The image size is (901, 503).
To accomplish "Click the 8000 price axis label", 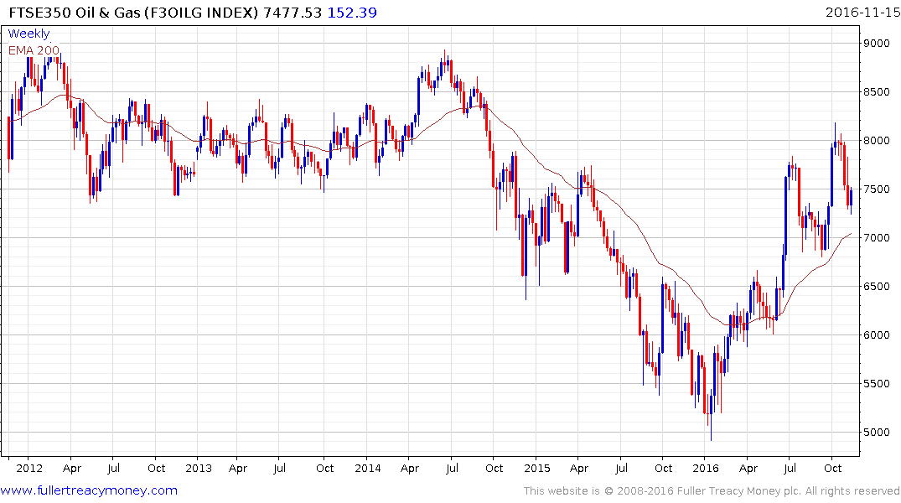I will pos(877,140).
